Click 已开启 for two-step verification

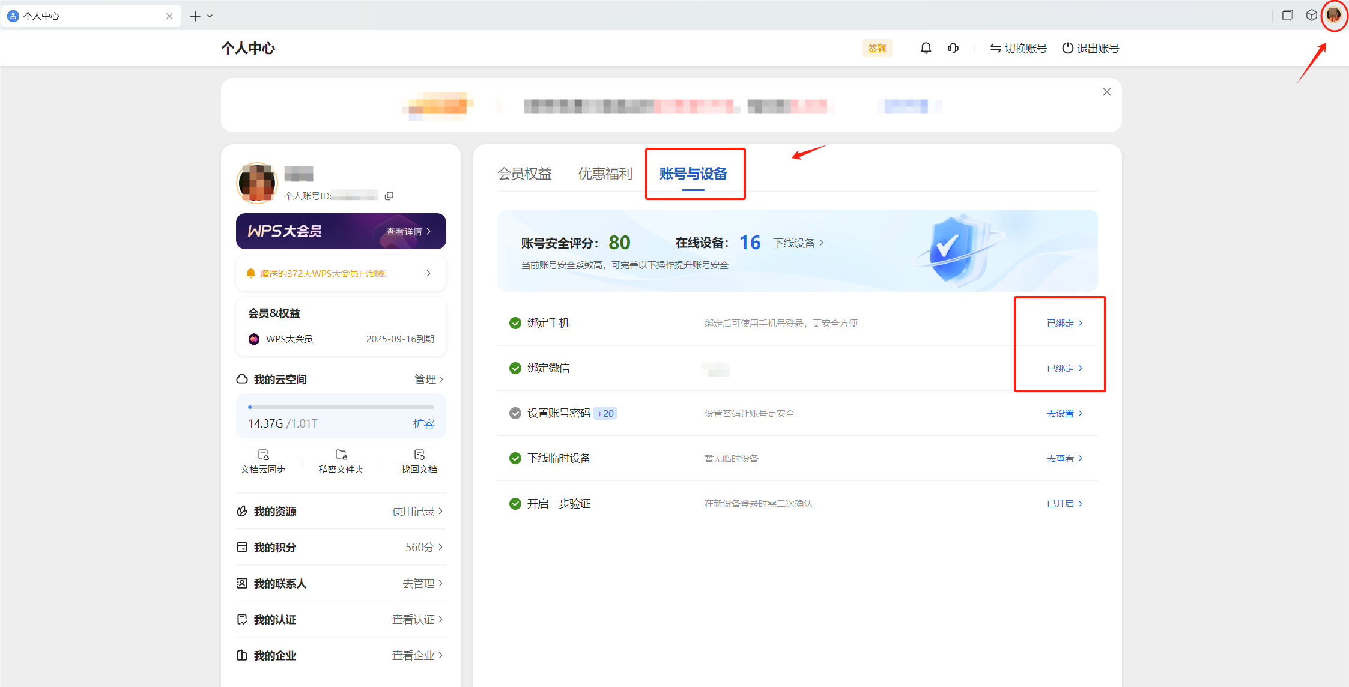1064,503
